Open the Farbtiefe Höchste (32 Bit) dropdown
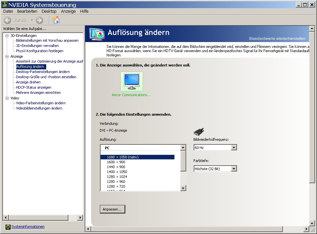317x234 pixels. tap(215, 168)
